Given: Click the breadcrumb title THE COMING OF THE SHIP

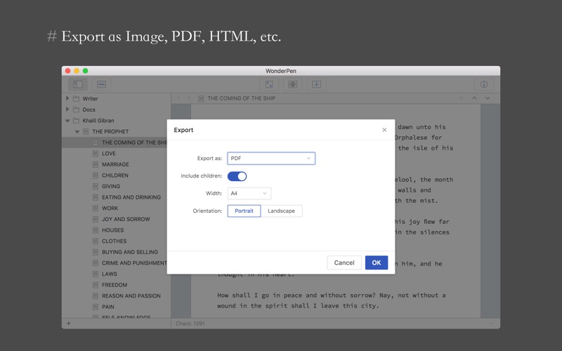Looking at the screenshot, I should pyautogui.click(x=242, y=98).
